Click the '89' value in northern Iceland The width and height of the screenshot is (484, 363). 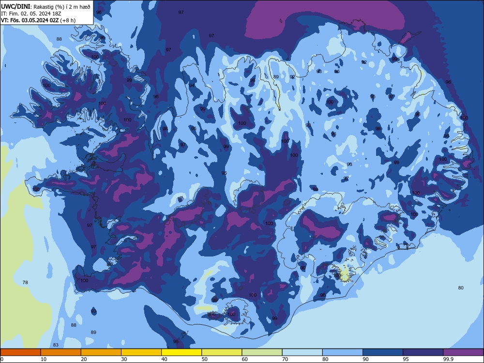(x=276, y=77)
